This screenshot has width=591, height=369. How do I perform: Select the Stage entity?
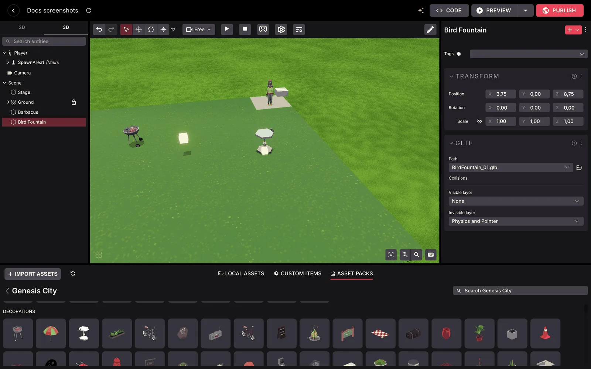click(x=24, y=92)
